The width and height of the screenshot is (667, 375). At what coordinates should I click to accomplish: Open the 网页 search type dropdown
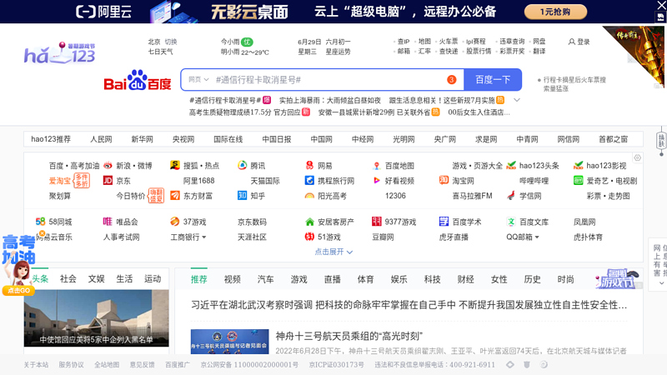198,79
